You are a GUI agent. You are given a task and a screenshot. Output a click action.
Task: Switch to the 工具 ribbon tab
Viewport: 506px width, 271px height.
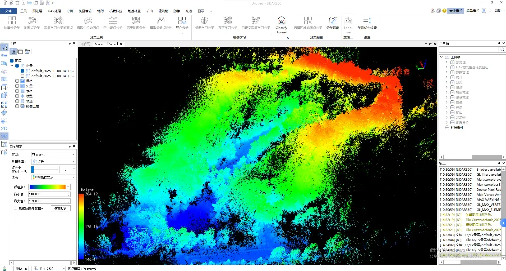point(23,11)
